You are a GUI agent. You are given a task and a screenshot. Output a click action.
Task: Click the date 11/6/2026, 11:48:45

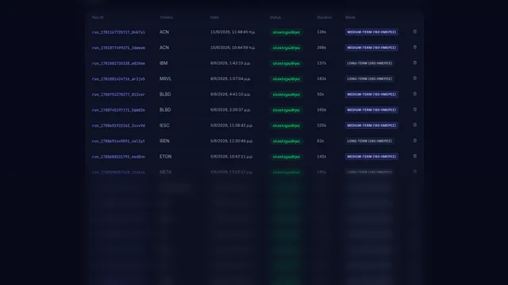tap(233, 32)
